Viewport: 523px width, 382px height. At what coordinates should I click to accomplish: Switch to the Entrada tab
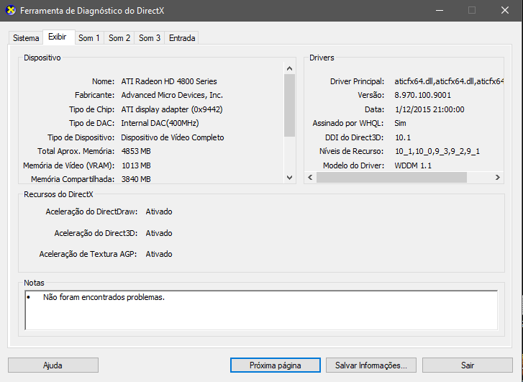[x=182, y=38]
